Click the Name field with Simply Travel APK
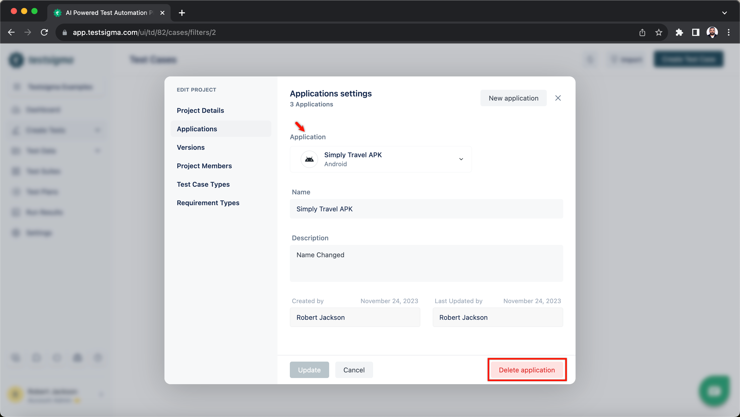This screenshot has height=417, width=740. [x=426, y=209]
